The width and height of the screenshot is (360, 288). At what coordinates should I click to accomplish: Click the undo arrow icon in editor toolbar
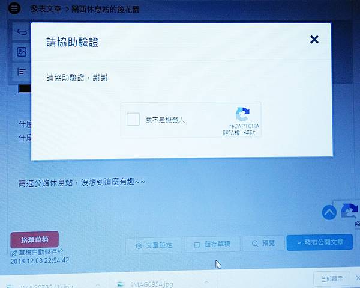pyautogui.click(x=22, y=32)
